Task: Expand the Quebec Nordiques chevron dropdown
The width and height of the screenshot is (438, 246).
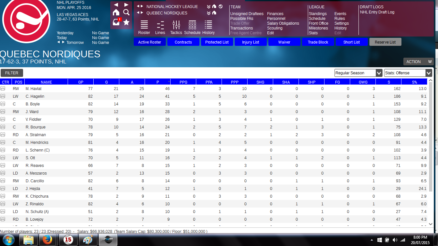Action: [x=209, y=13]
